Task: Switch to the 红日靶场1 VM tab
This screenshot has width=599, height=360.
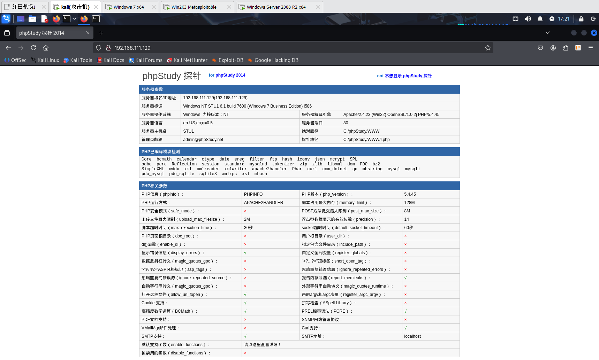Action: (x=24, y=7)
